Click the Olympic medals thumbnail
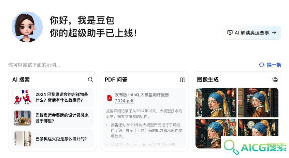Screen dimensions: 289x158 click(x=23, y=118)
